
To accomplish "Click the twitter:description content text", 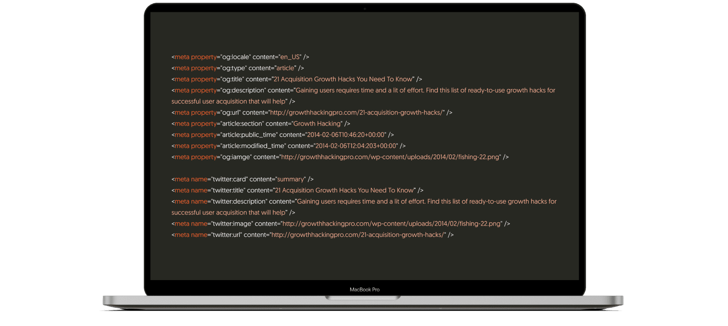I will click(x=364, y=207).
